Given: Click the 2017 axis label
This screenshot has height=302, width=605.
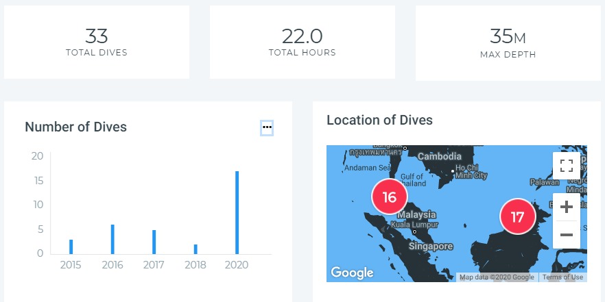Looking at the screenshot, I should 154,265.
